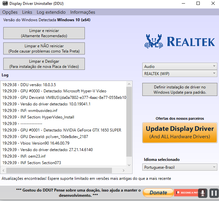Select log line 'pci\ven_10de&dev_2187'
The width and height of the screenshot is (219, 201).
pyautogui.click(x=45, y=137)
